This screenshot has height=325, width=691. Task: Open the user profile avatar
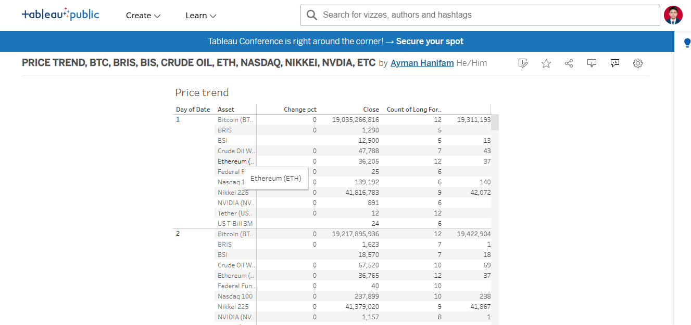(x=673, y=15)
